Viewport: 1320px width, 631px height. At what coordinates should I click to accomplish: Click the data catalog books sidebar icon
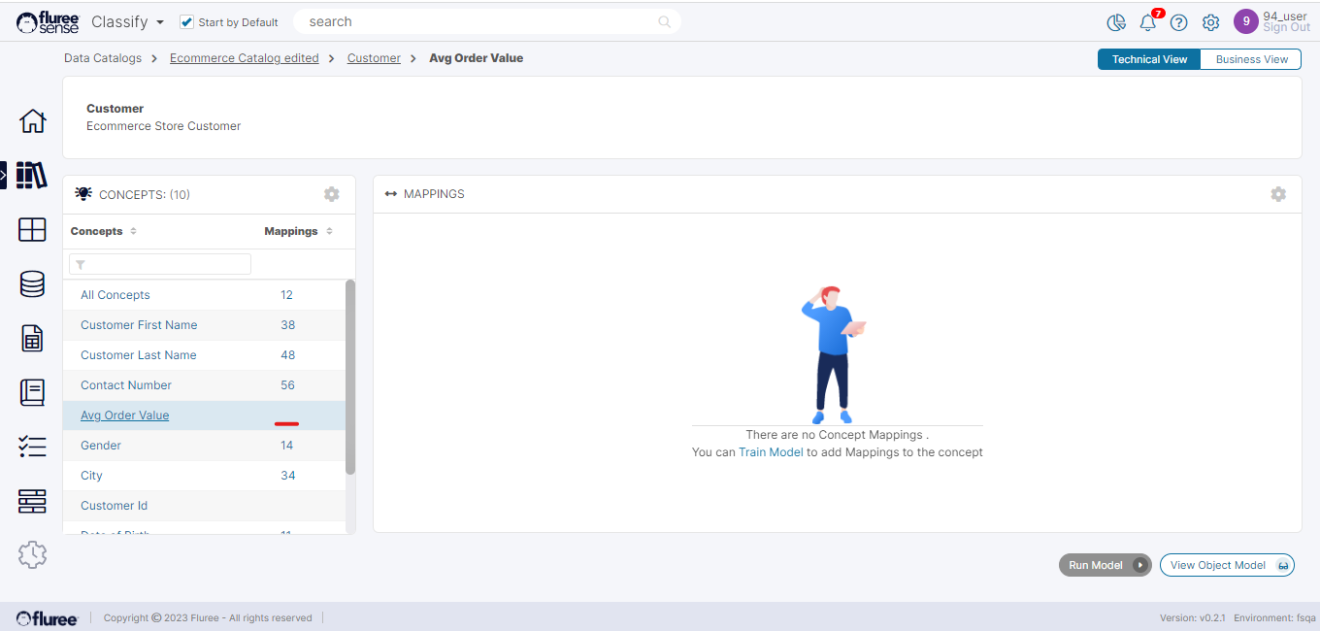point(32,176)
